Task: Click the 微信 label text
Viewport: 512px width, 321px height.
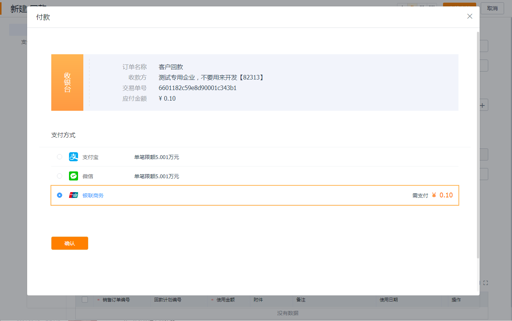Action: (88, 176)
